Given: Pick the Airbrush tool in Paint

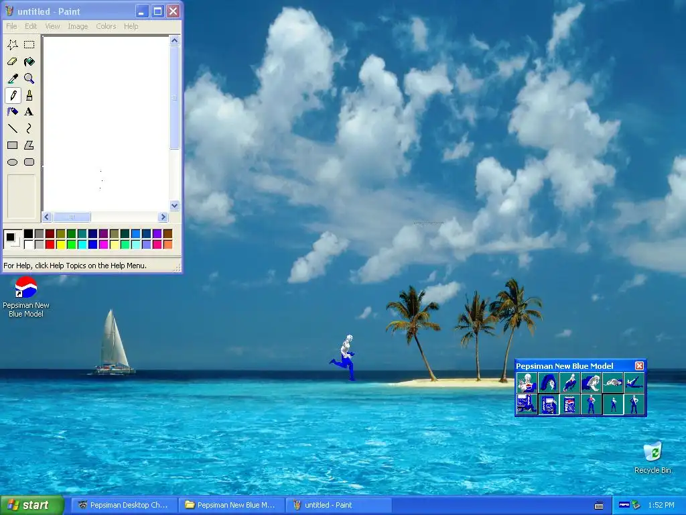Looking at the screenshot, I should point(13,112).
